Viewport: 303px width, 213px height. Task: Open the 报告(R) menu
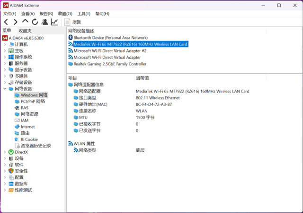(46, 14)
